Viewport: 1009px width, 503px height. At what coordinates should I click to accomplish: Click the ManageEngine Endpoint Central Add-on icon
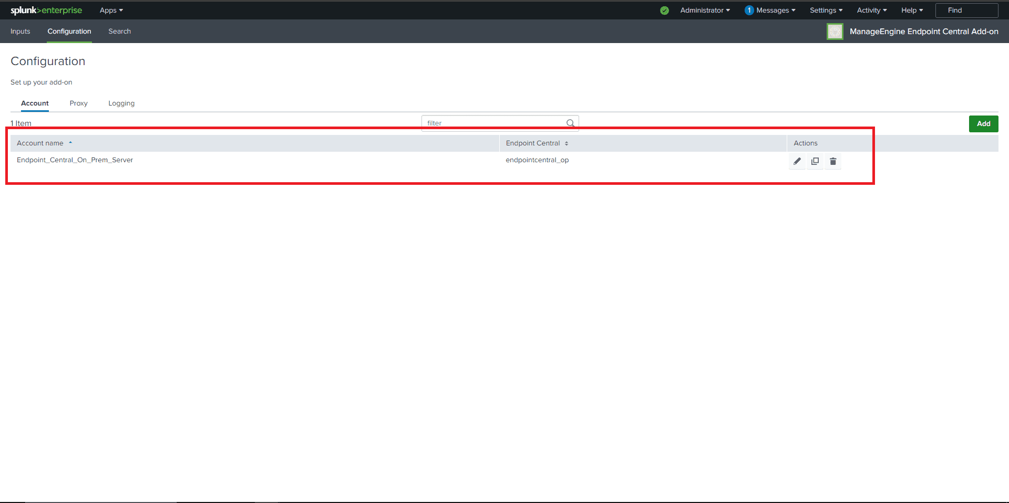click(x=835, y=31)
